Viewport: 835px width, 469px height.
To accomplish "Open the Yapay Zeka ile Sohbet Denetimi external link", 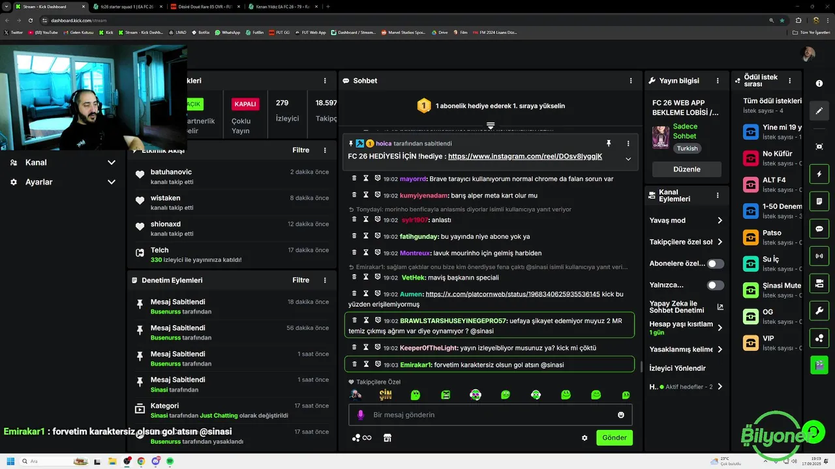I will pyautogui.click(x=720, y=307).
